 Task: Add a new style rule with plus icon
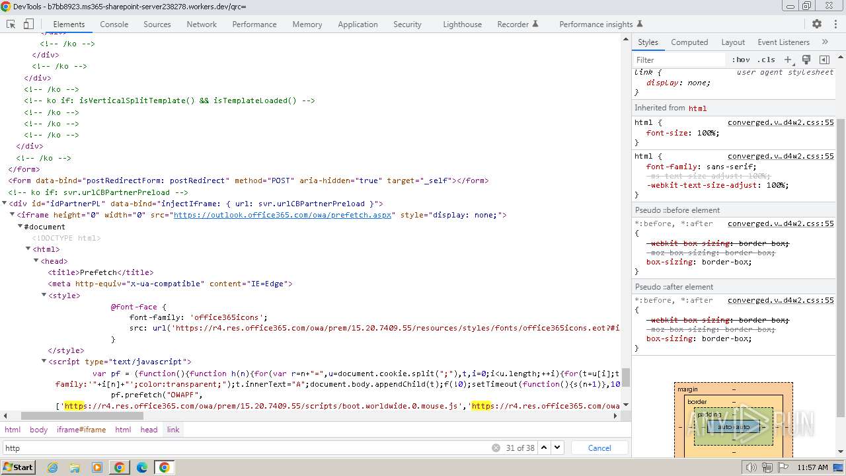(788, 59)
